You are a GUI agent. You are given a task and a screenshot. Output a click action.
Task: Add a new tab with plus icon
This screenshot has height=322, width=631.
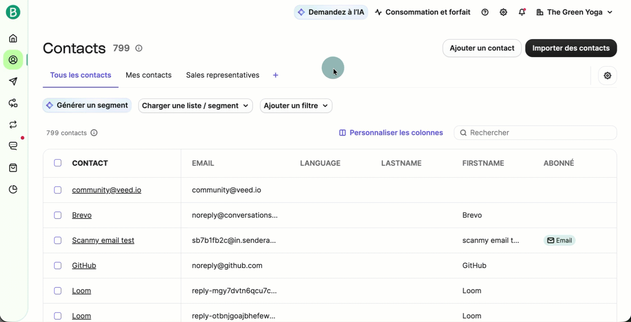tap(275, 75)
